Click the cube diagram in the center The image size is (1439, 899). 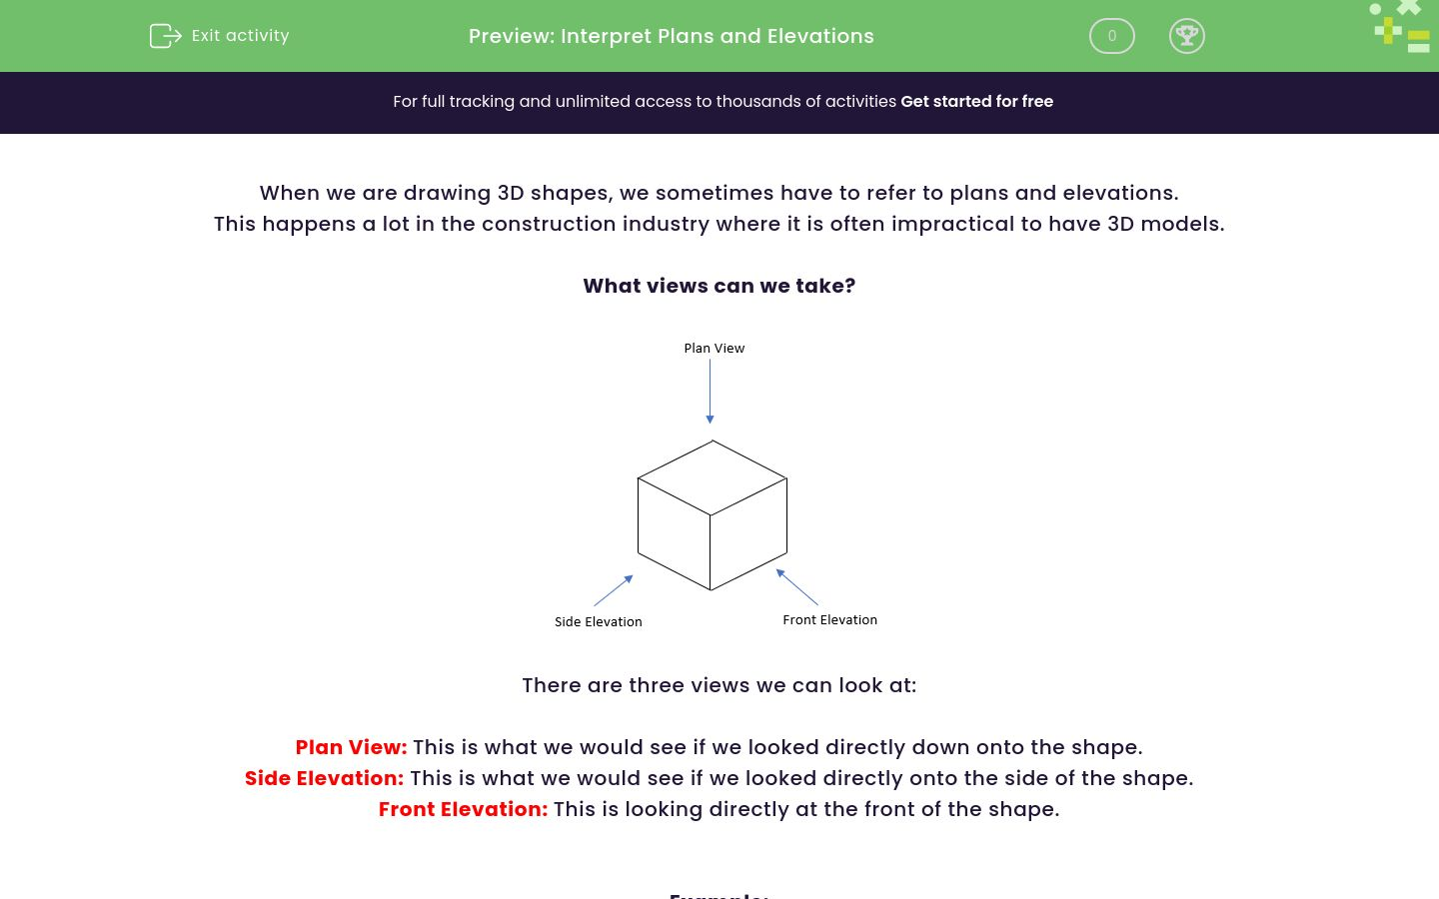tap(713, 516)
